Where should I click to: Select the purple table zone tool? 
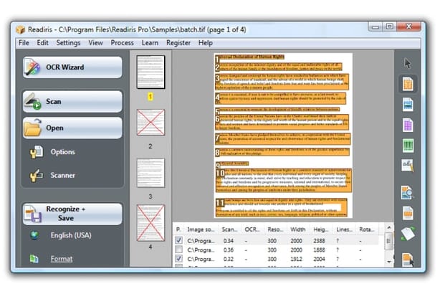coord(408,125)
